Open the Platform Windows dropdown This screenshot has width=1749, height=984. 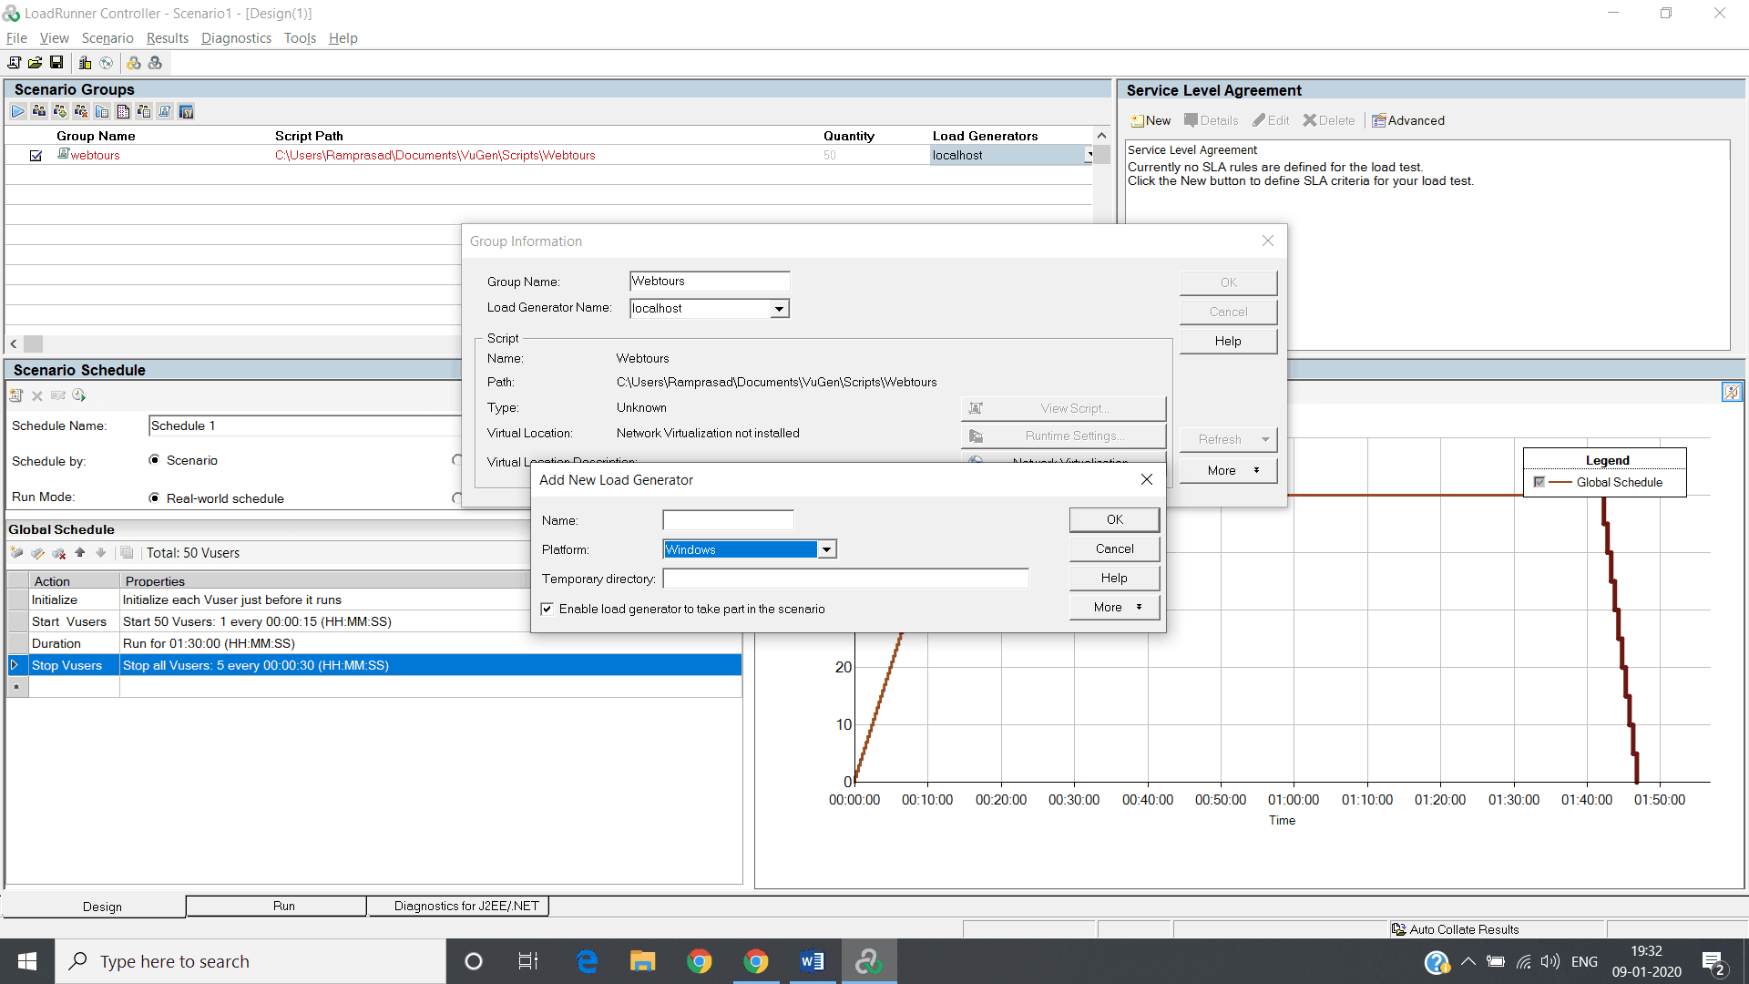826,549
